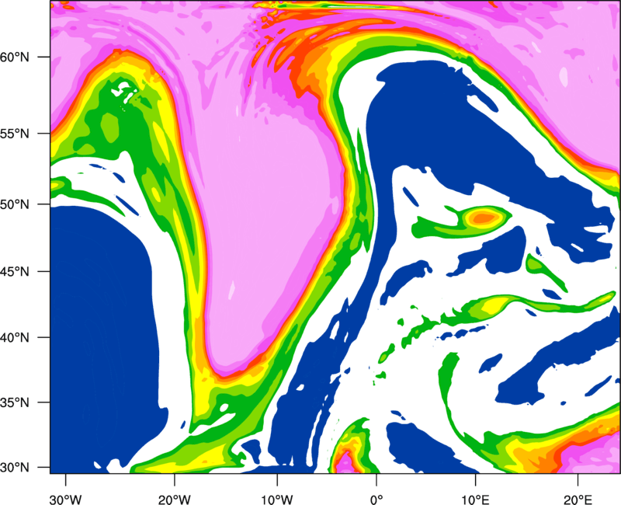Click the 35°N latitude label

coord(15,402)
